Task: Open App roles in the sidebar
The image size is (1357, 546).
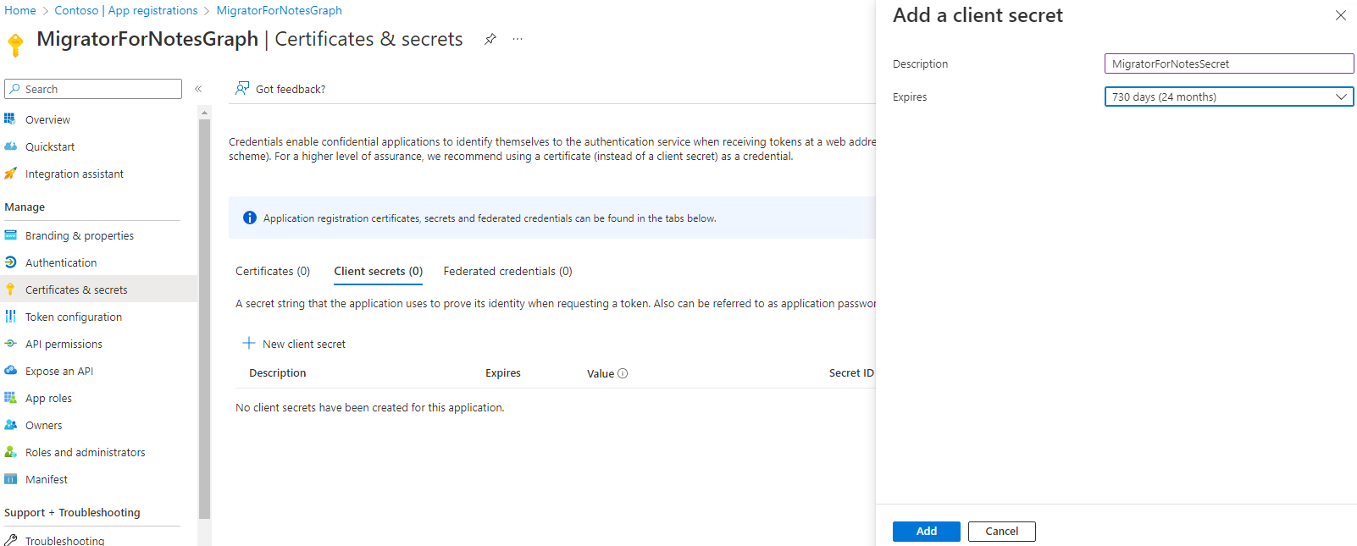Action: 48,398
